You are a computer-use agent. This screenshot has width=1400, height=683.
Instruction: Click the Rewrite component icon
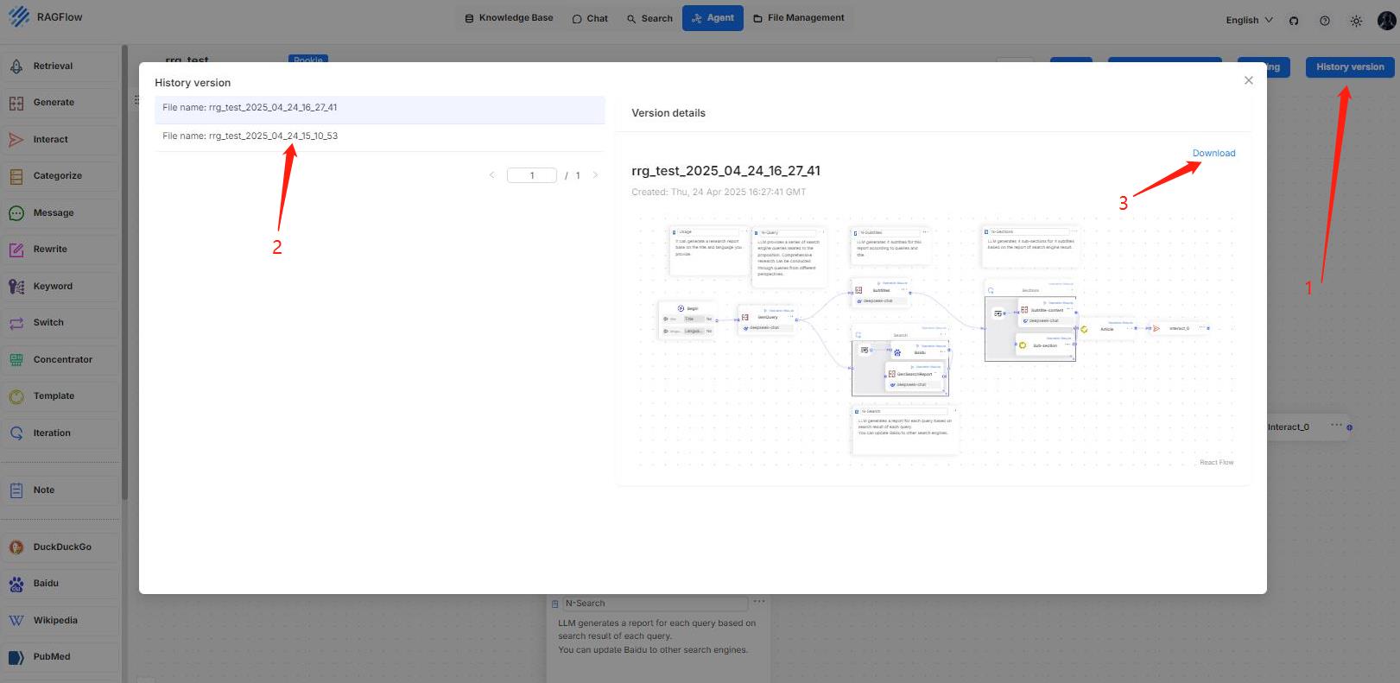coord(16,250)
